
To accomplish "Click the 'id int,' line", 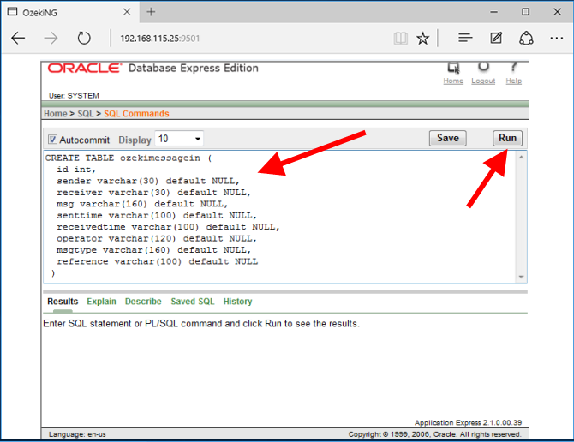I will tap(76, 170).
